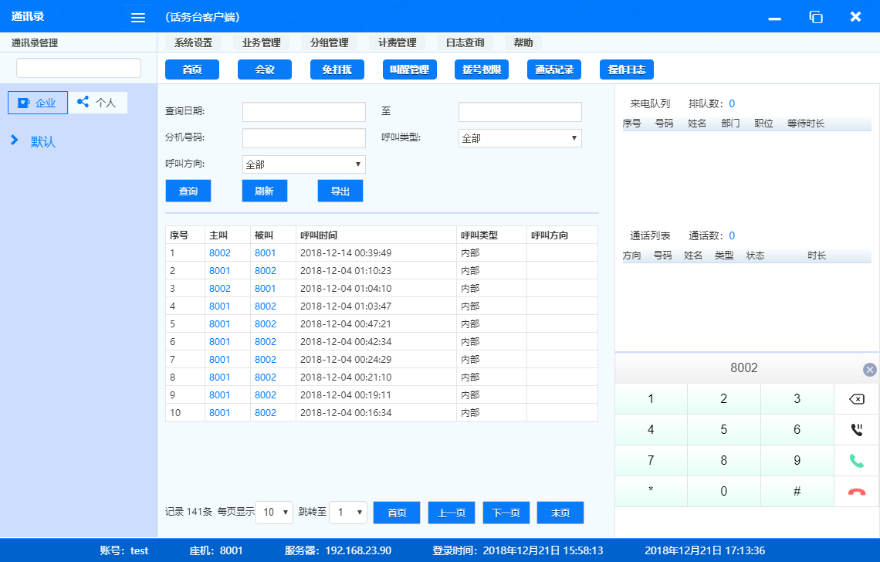This screenshot has height=562, width=880.
Task: Hang up with the red phone icon
Action: pyautogui.click(x=856, y=492)
